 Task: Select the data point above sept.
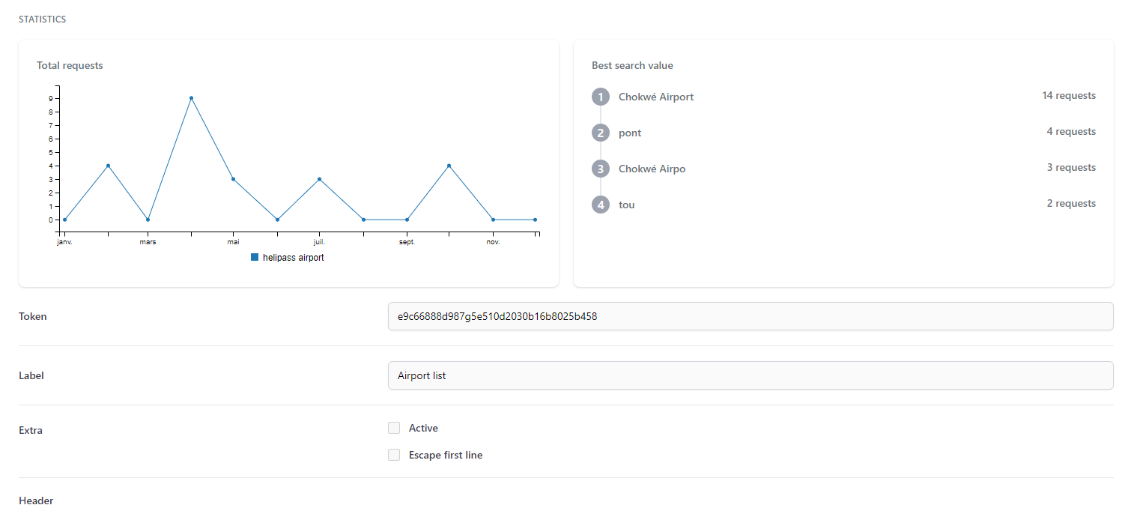[x=407, y=219]
